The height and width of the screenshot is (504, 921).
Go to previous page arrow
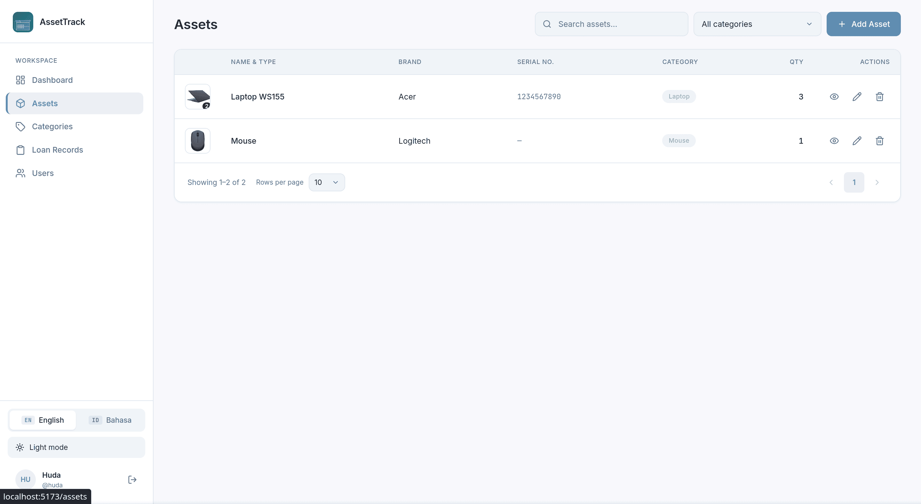(831, 182)
